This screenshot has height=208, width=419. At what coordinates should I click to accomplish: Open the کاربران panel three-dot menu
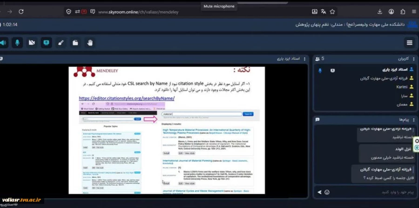click(414, 59)
